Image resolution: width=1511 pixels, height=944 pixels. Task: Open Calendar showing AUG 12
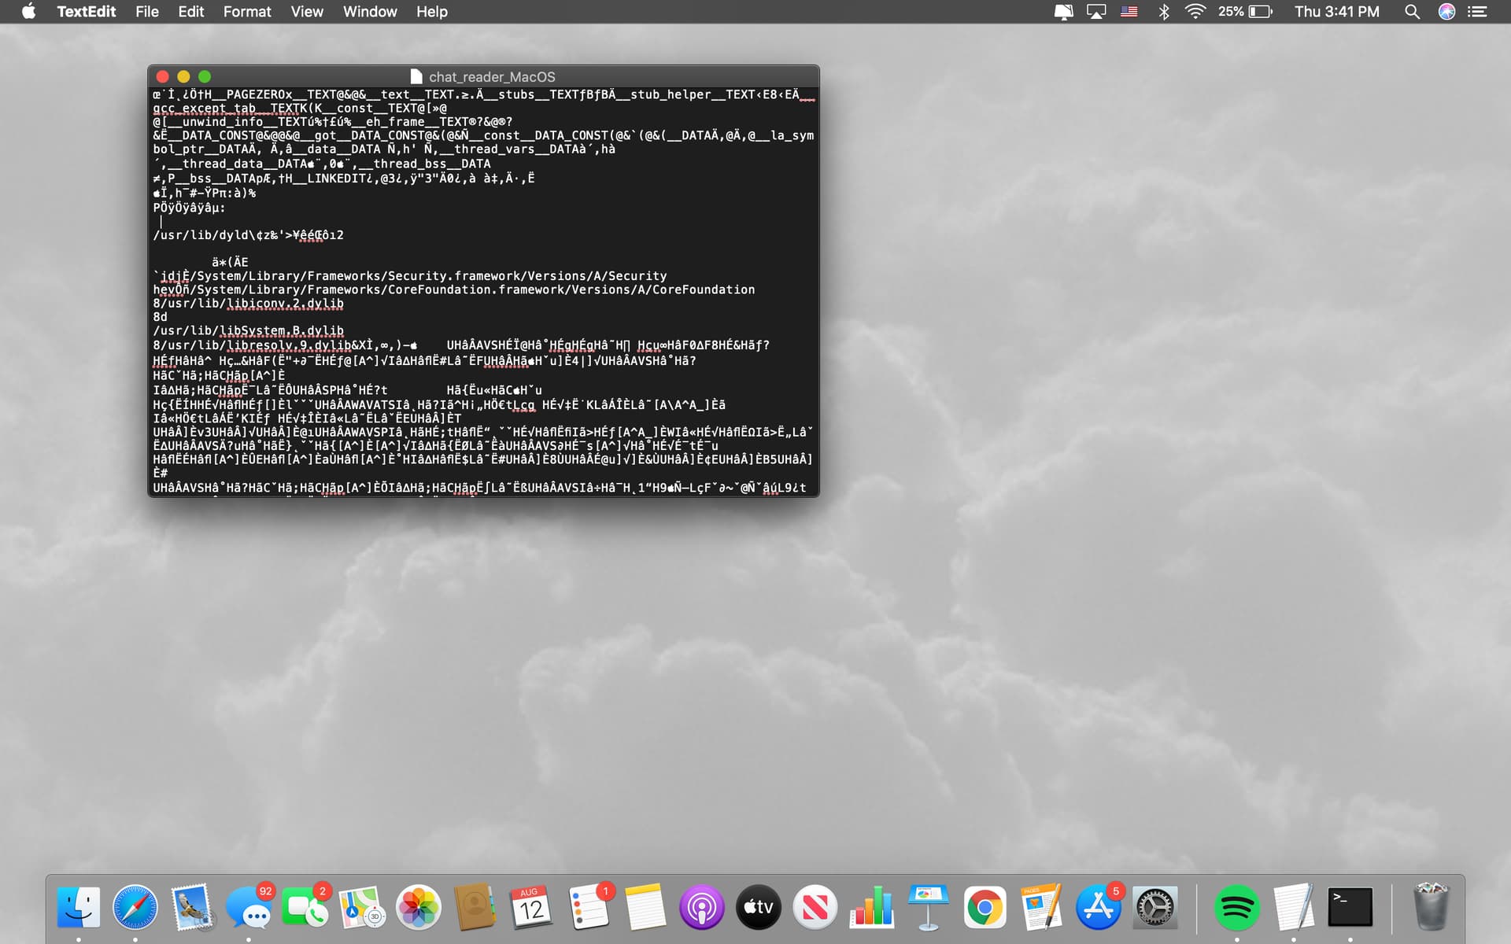coord(532,907)
